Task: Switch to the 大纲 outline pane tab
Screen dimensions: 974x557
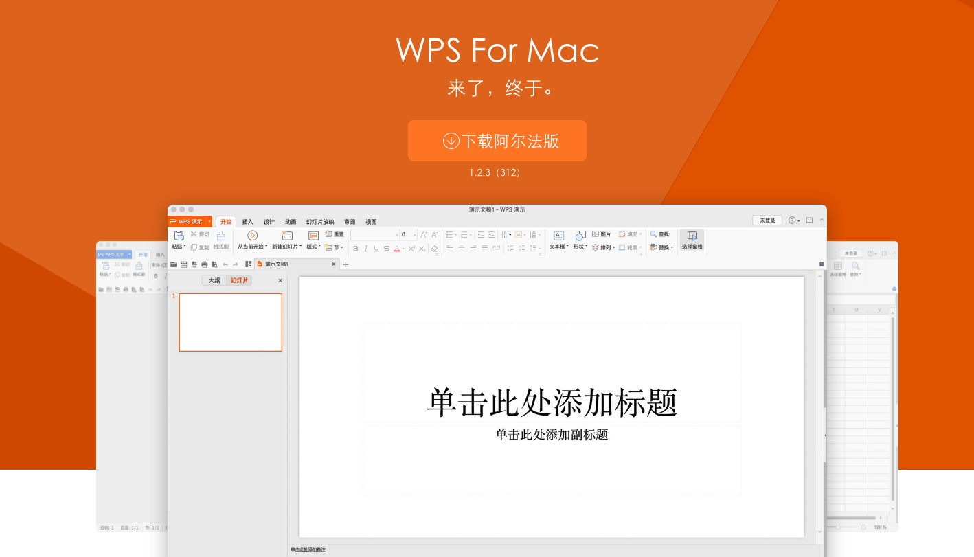Action: 214,280
